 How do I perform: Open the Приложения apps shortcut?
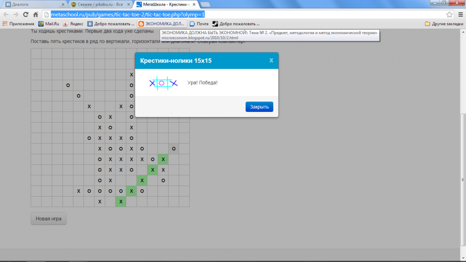pos(19,24)
